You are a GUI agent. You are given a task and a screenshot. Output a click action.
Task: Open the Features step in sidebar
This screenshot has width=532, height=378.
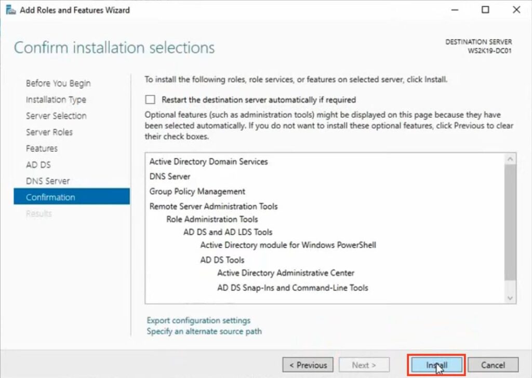[42, 148]
